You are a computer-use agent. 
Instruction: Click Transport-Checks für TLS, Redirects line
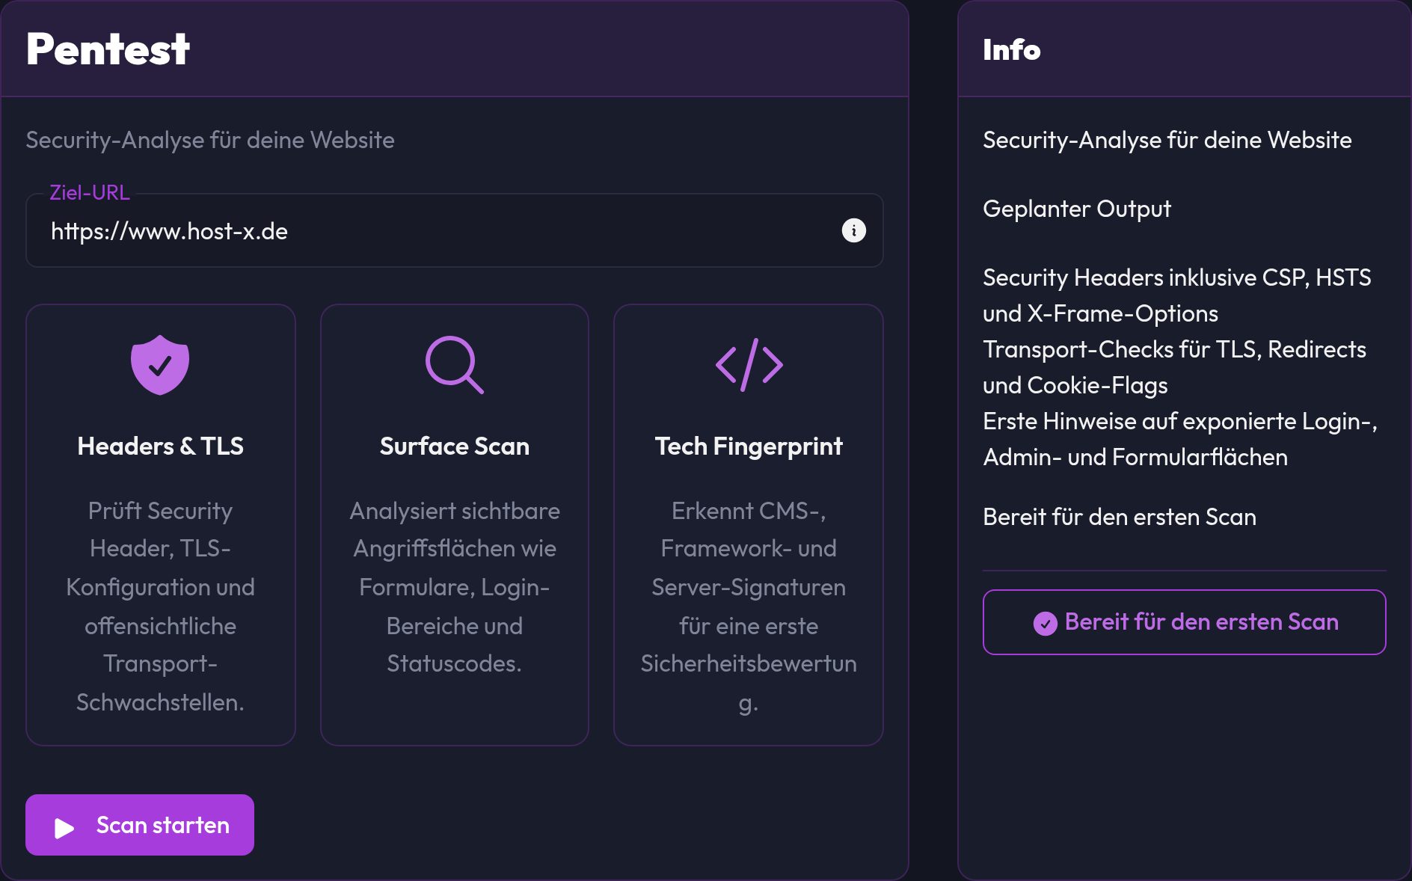[x=1174, y=349]
